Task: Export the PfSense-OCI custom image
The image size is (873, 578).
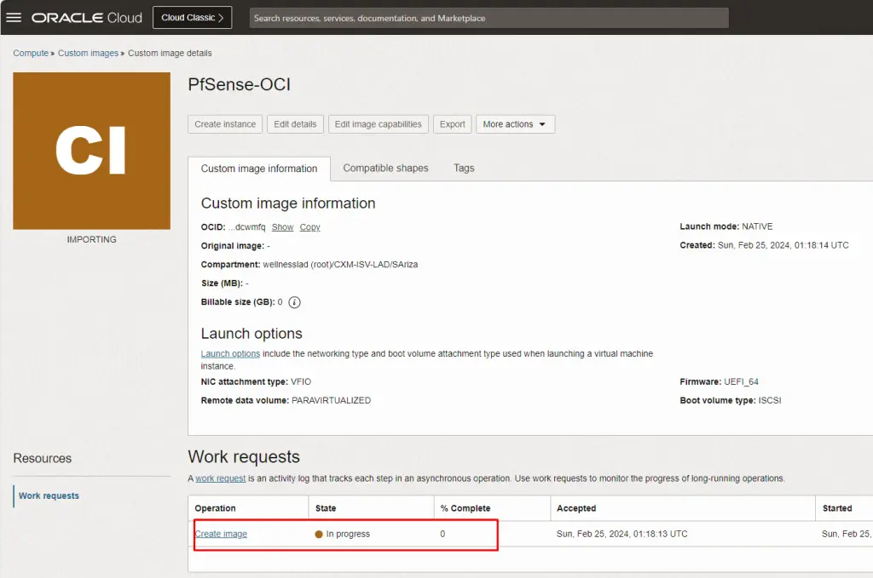Action: (452, 123)
